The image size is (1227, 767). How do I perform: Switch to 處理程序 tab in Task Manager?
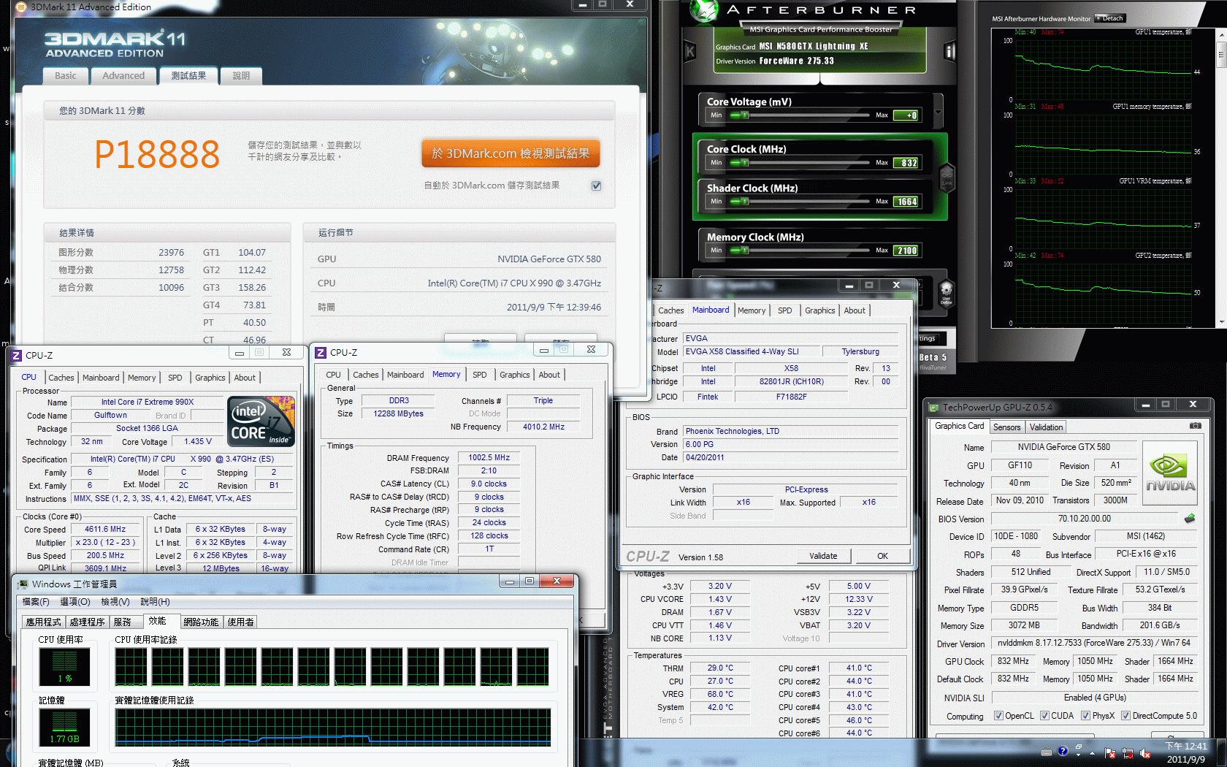(x=87, y=622)
